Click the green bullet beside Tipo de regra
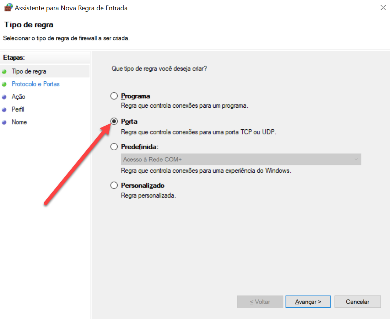Image resolution: width=390 pixels, height=319 pixels. tap(4, 71)
